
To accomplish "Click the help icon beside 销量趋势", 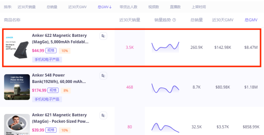I will tap(174, 20).
